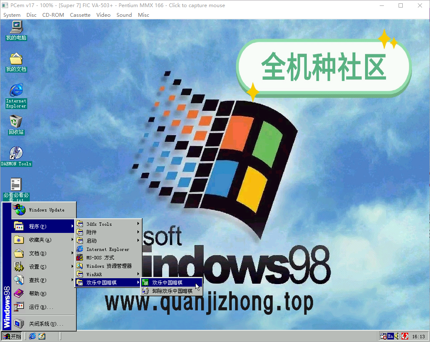Click the red DAEMON Tools tray icon
This screenshot has width=430, height=342.
pos(405,336)
